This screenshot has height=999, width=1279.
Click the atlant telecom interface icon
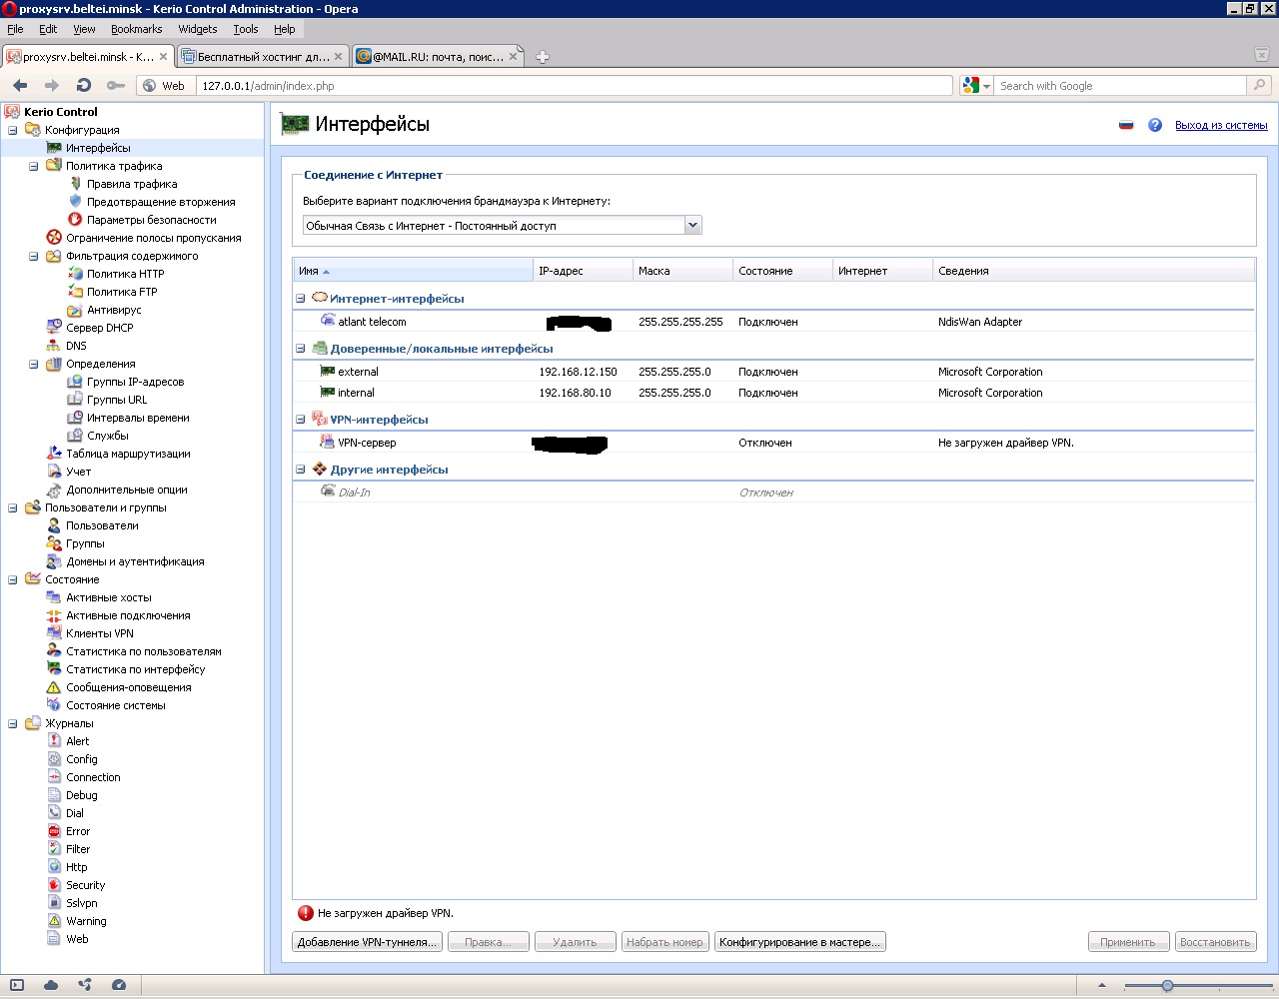pos(328,322)
